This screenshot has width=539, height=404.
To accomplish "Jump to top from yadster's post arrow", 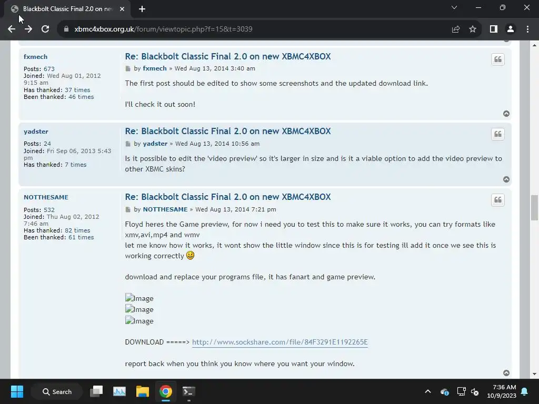I will click(506, 179).
